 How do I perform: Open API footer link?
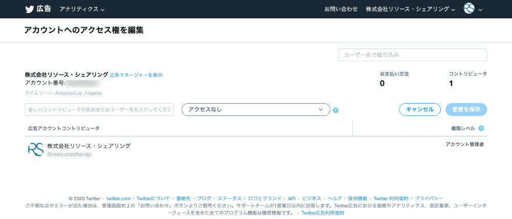point(292,199)
